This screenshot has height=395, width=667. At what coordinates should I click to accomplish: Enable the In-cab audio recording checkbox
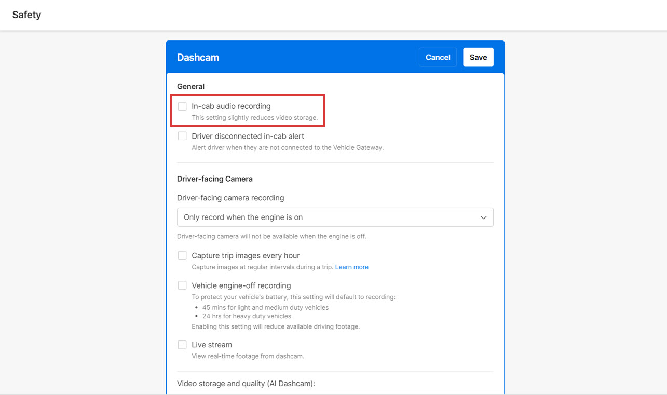tap(182, 106)
